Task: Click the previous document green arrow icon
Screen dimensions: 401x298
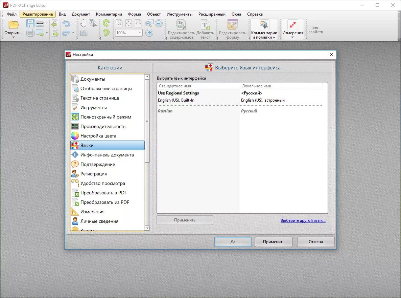Action: [x=54, y=24]
